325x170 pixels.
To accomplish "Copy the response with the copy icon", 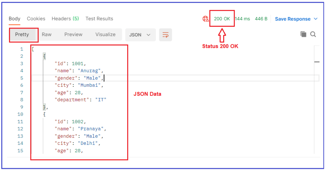I will coord(303,34).
